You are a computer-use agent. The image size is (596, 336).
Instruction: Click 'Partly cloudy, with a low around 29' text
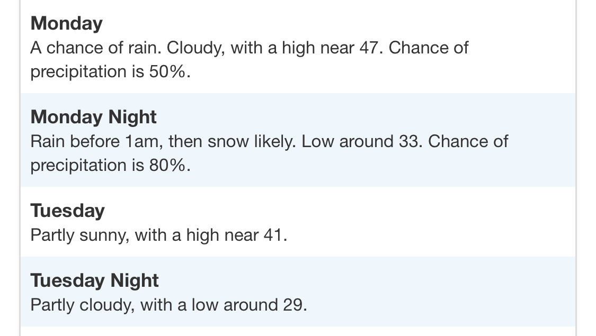point(169,305)
